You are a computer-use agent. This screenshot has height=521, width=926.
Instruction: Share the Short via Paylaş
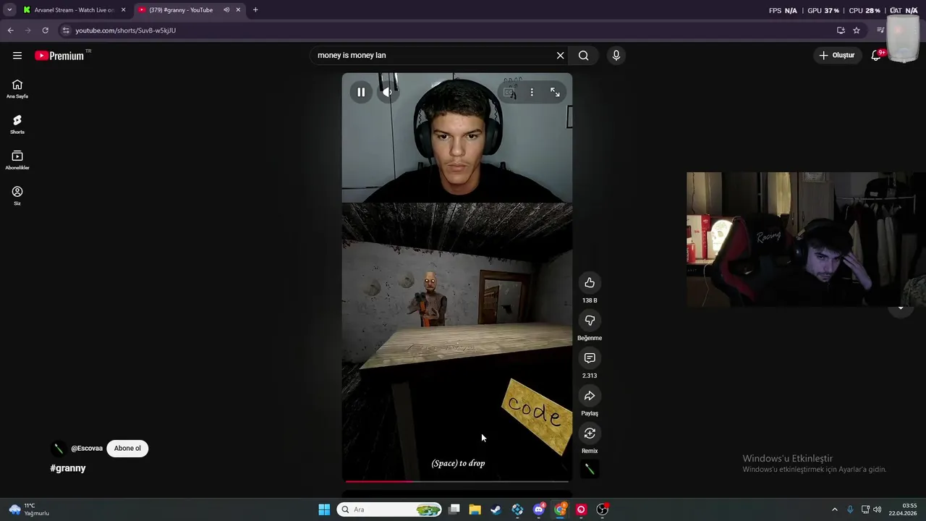(590, 395)
